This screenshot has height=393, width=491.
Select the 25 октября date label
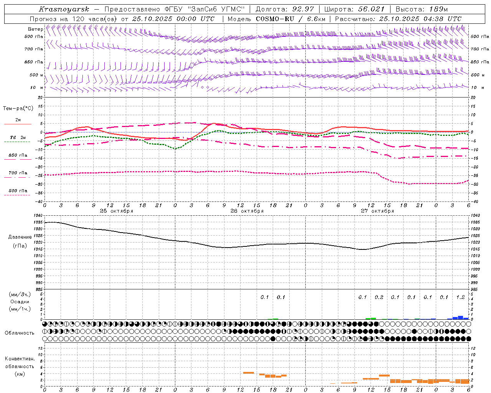[x=117, y=211]
